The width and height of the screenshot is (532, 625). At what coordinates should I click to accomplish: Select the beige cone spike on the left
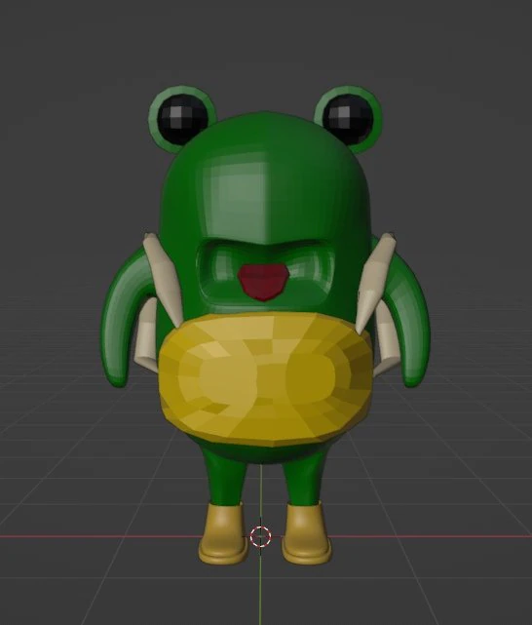(x=164, y=279)
